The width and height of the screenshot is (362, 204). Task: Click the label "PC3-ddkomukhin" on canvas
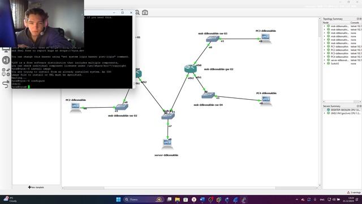click(x=266, y=31)
